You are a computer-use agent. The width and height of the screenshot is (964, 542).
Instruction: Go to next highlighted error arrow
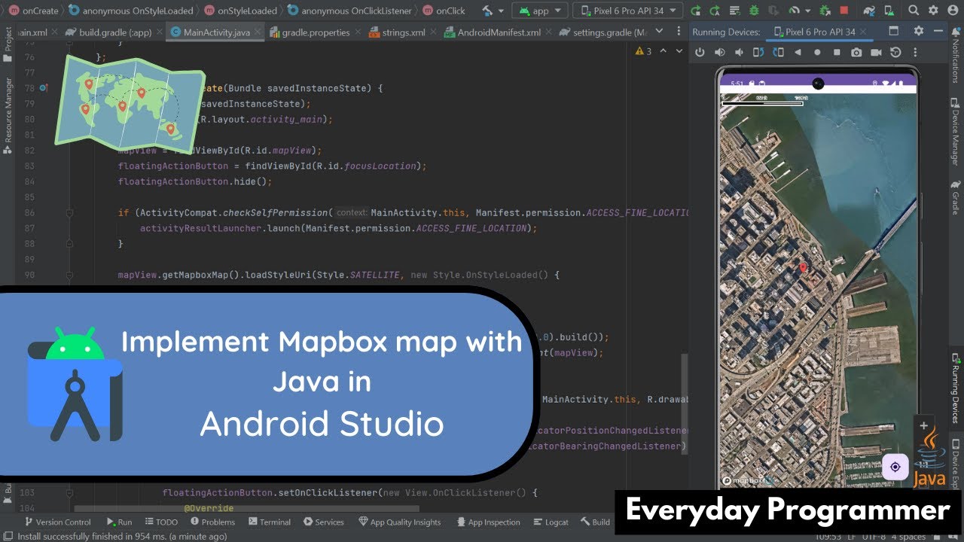point(679,51)
